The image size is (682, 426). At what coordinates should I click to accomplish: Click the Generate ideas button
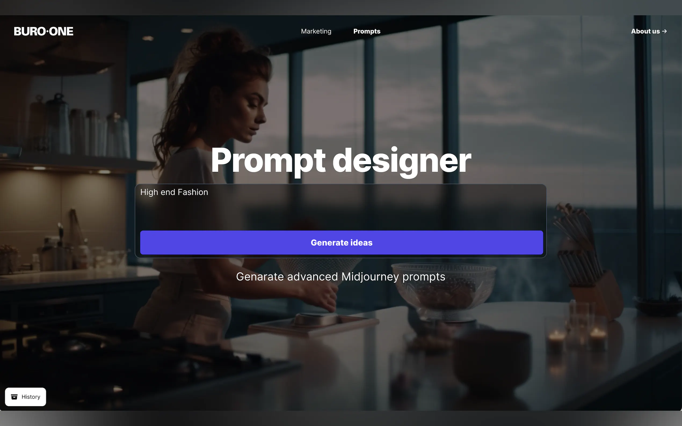[342, 243]
